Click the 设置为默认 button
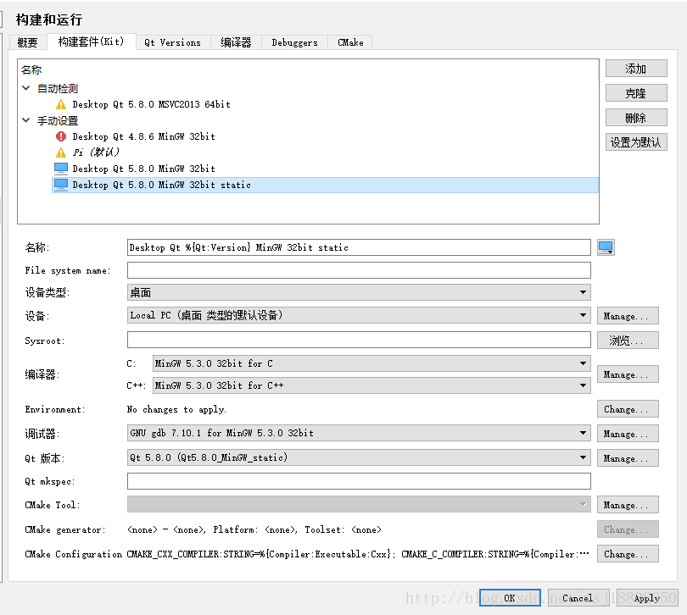Viewport: 687px width, 615px height. click(x=635, y=142)
